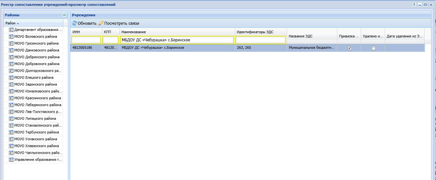This screenshot has width=436, height=180.
Task: Sort by Привязка column header
Action: pyautogui.click(x=349, y=36)
